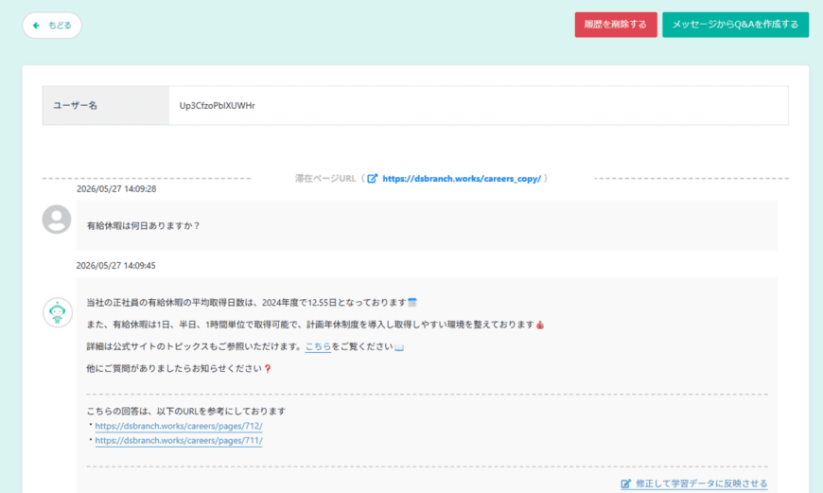
Task: Click the red question mark emoji
Action: (268, 369)
